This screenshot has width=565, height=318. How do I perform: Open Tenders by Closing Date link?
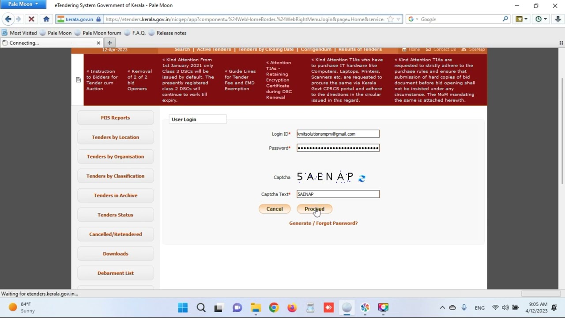266,49
